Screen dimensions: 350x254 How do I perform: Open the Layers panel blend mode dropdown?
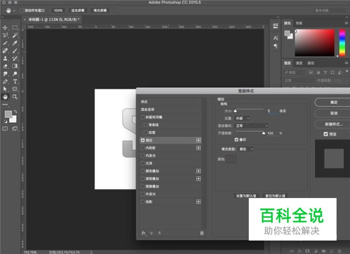coord(298,80)
